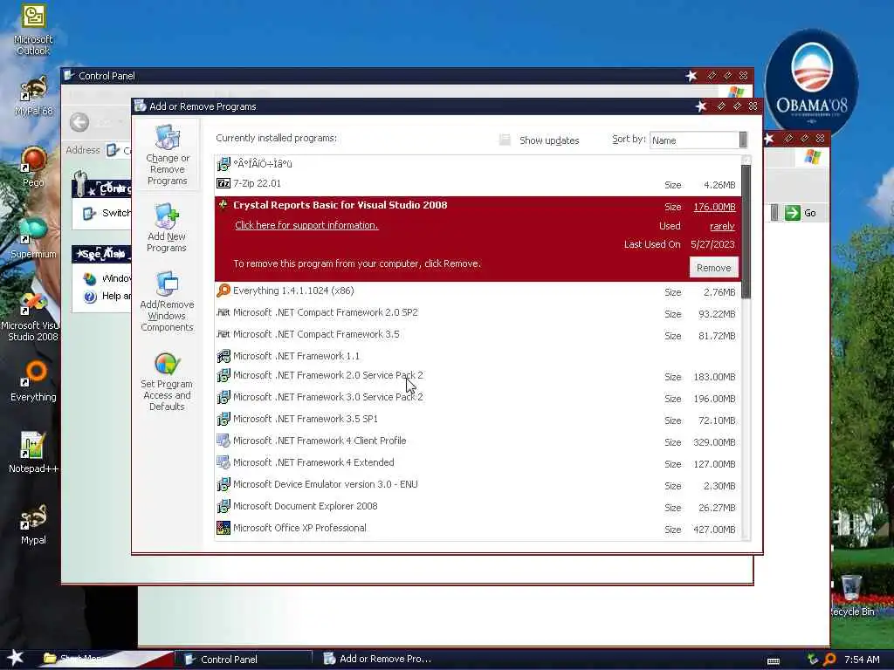Screen dimensions: 894x670
Task: Open the Supermium desktop shortcut
Action: click(33, 231)
